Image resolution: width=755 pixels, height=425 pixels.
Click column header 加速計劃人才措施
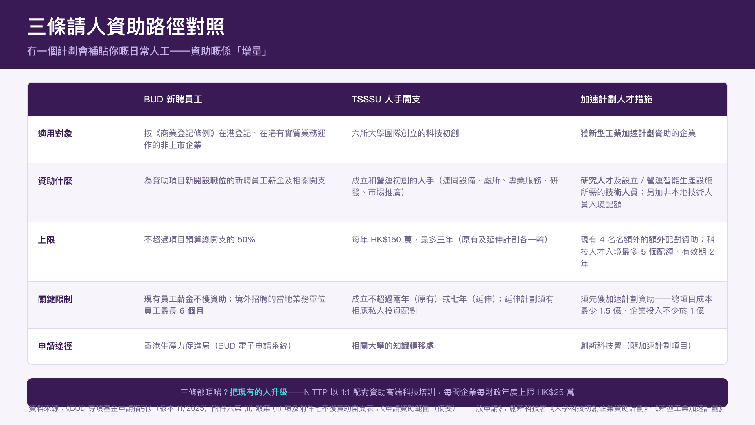click(616, 99)
